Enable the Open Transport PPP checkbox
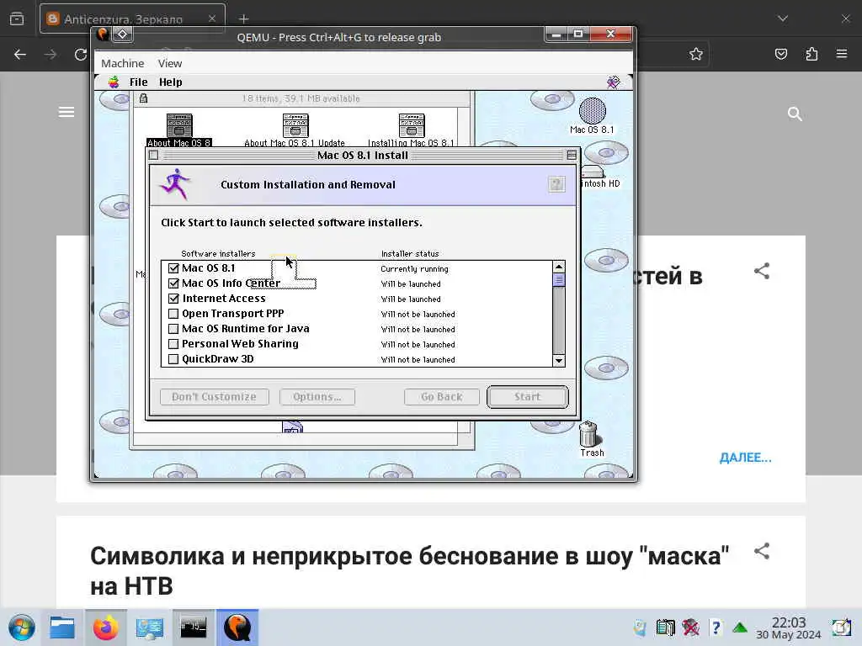The height and width of the screenshot is (646, 862). (173, 314)
